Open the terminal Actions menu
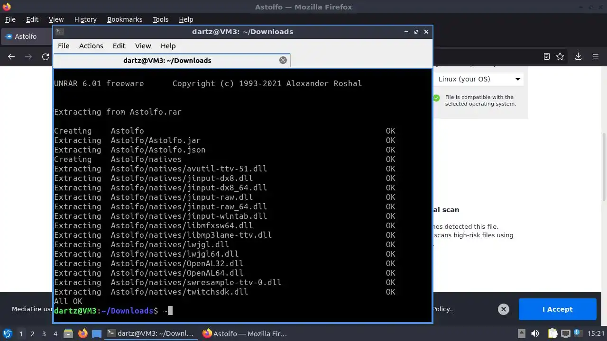The height and width of the screenshot is (341, 607). [91, 46]
